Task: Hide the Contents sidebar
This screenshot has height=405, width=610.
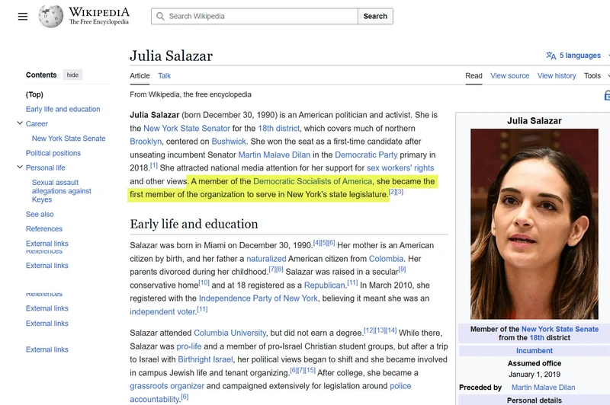Action: 72,75
